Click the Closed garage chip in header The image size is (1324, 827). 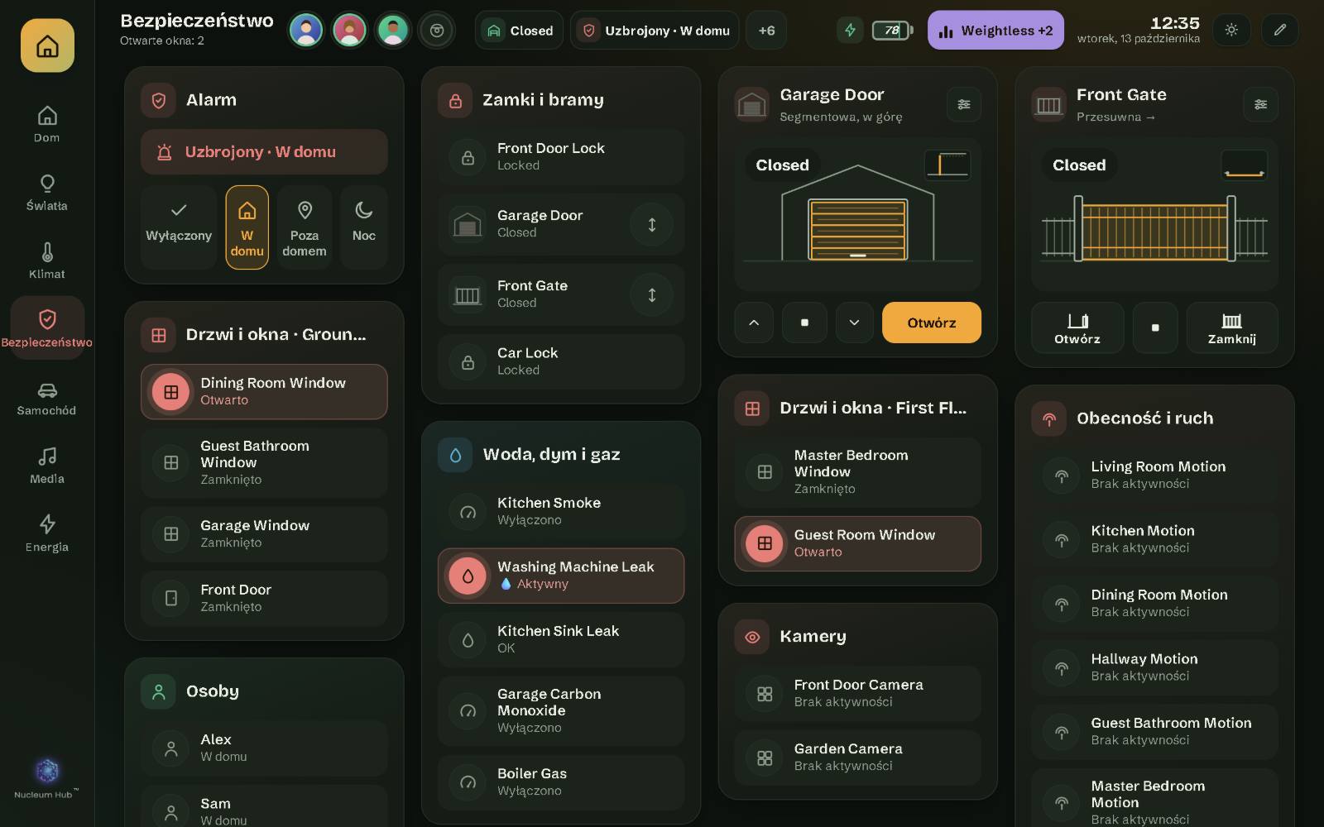pos(519,31)
